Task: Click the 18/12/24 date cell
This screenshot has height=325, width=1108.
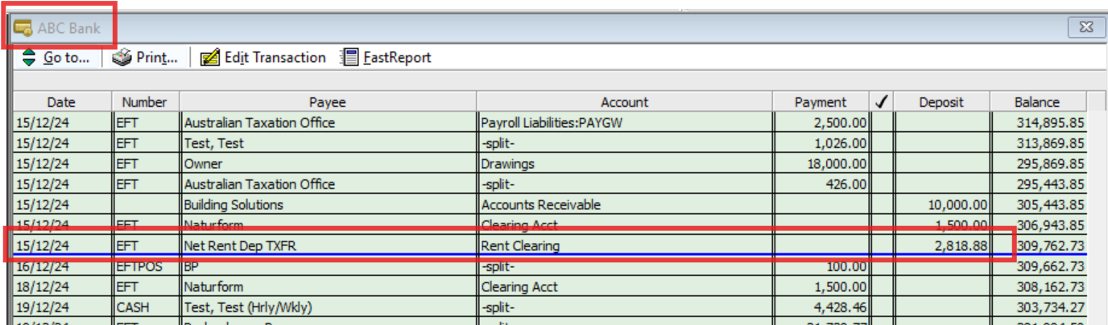Action: (x=63, y=286)
